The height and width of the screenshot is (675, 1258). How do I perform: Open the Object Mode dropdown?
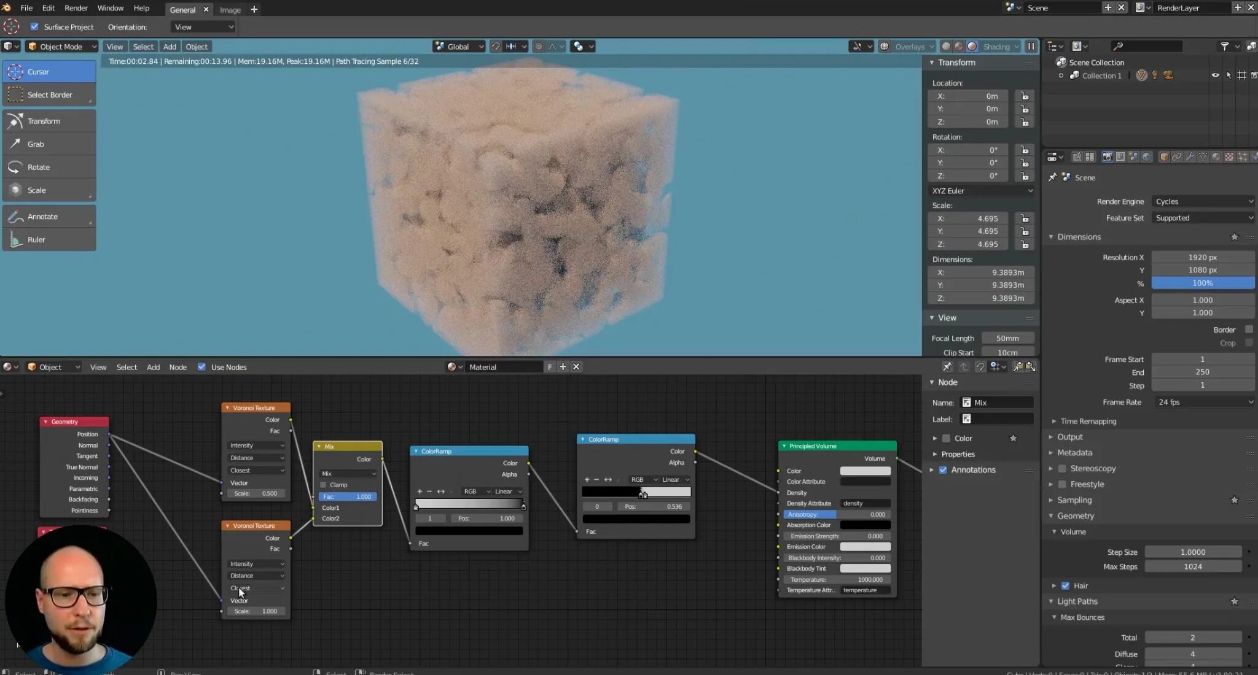click(61, 47)
